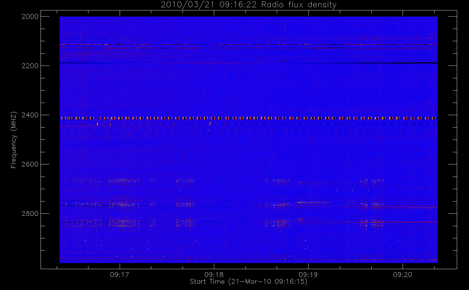
Task: Click the 09:18 time tick label
Action: pyautogui.click(x=214, y=275)
